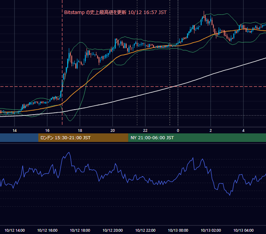Click the 22 hour label on chart axis
Image resolution: width=266 pixels, height=234 pixels.
(145, 131)
